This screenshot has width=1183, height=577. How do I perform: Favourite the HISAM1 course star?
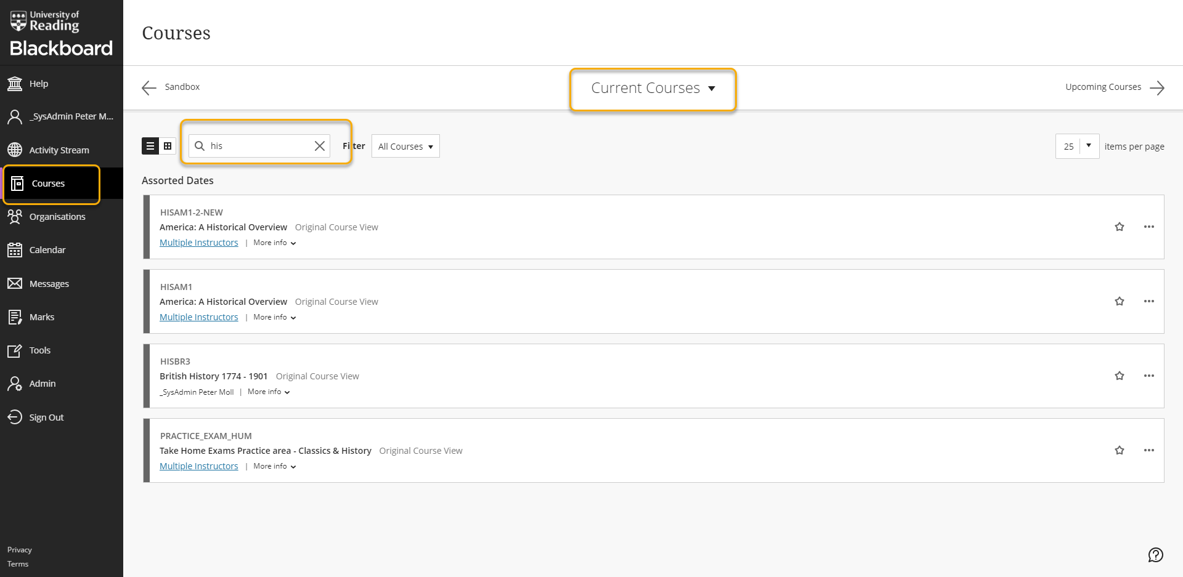(1120, 301)
